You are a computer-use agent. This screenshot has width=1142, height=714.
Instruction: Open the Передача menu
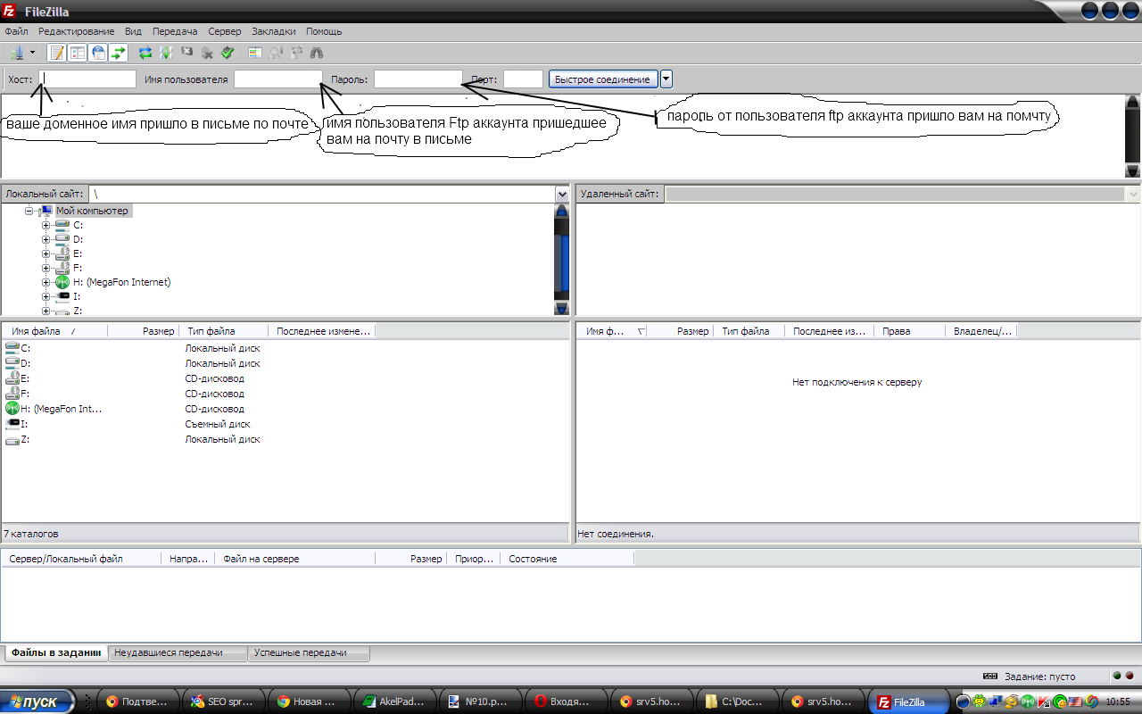(175, 31)
